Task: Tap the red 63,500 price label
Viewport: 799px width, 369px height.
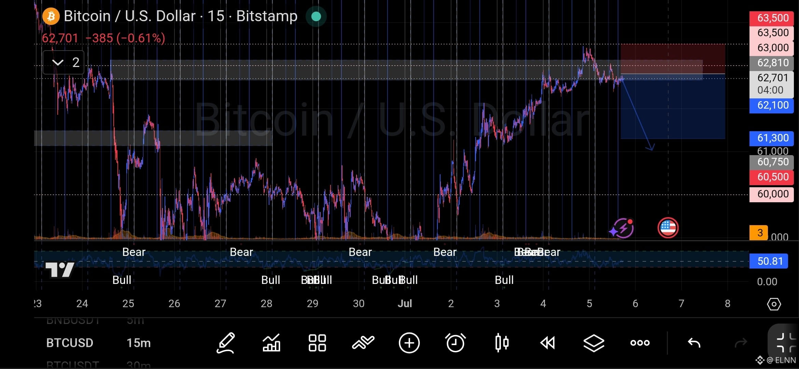Action: [772, 18]
